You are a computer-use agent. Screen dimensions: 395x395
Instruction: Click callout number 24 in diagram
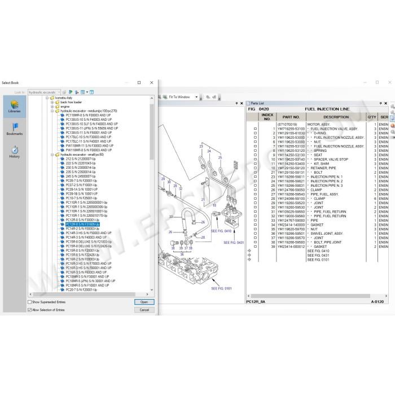[209, 151]
